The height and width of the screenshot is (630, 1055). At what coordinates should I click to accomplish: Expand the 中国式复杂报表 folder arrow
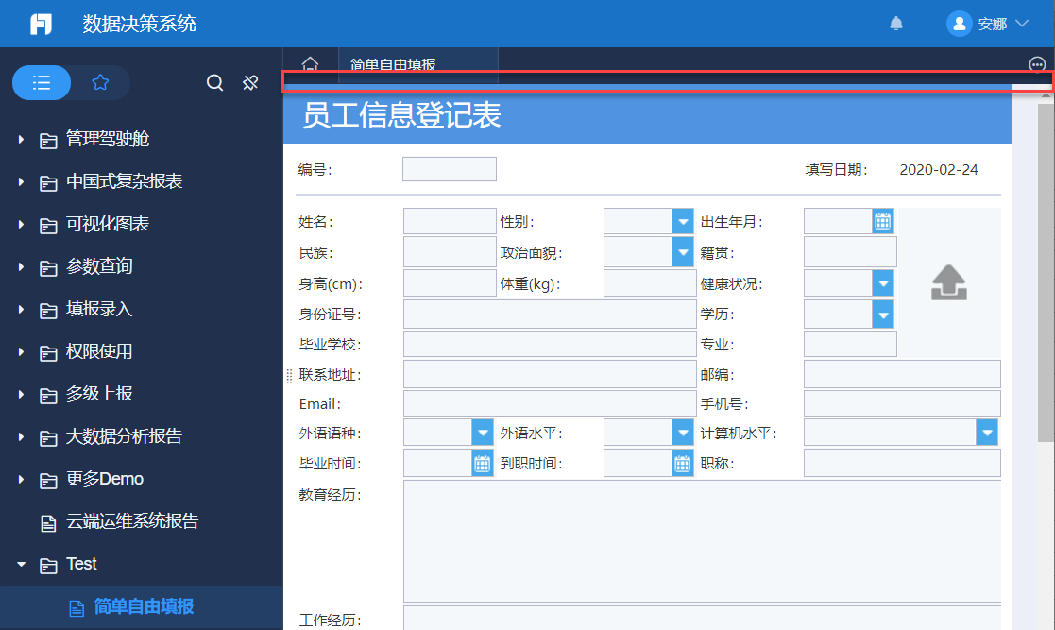21,181
